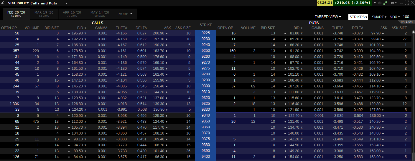Select the 9400 strike cell

pyautogui.click(x=206, y=157)
